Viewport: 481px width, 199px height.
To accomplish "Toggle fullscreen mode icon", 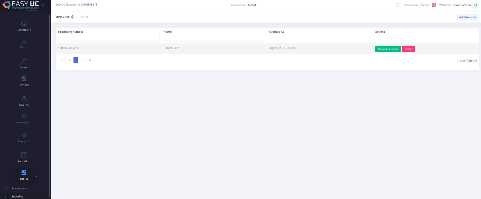I will [x=397, y=5].
